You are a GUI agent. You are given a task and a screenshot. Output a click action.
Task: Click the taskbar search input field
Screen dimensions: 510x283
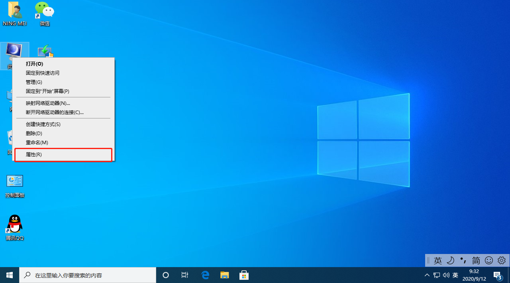click(x=88, y=275)
